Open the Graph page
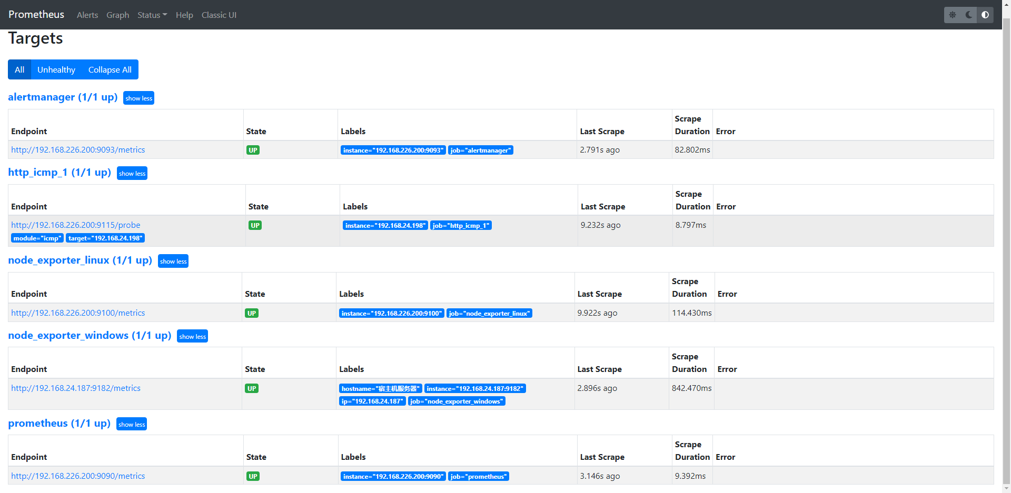Viewport: 1011px width, 493px height. [x=117, y=15]
